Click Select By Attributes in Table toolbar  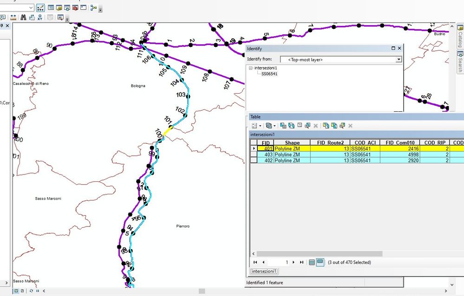[283, 126]
